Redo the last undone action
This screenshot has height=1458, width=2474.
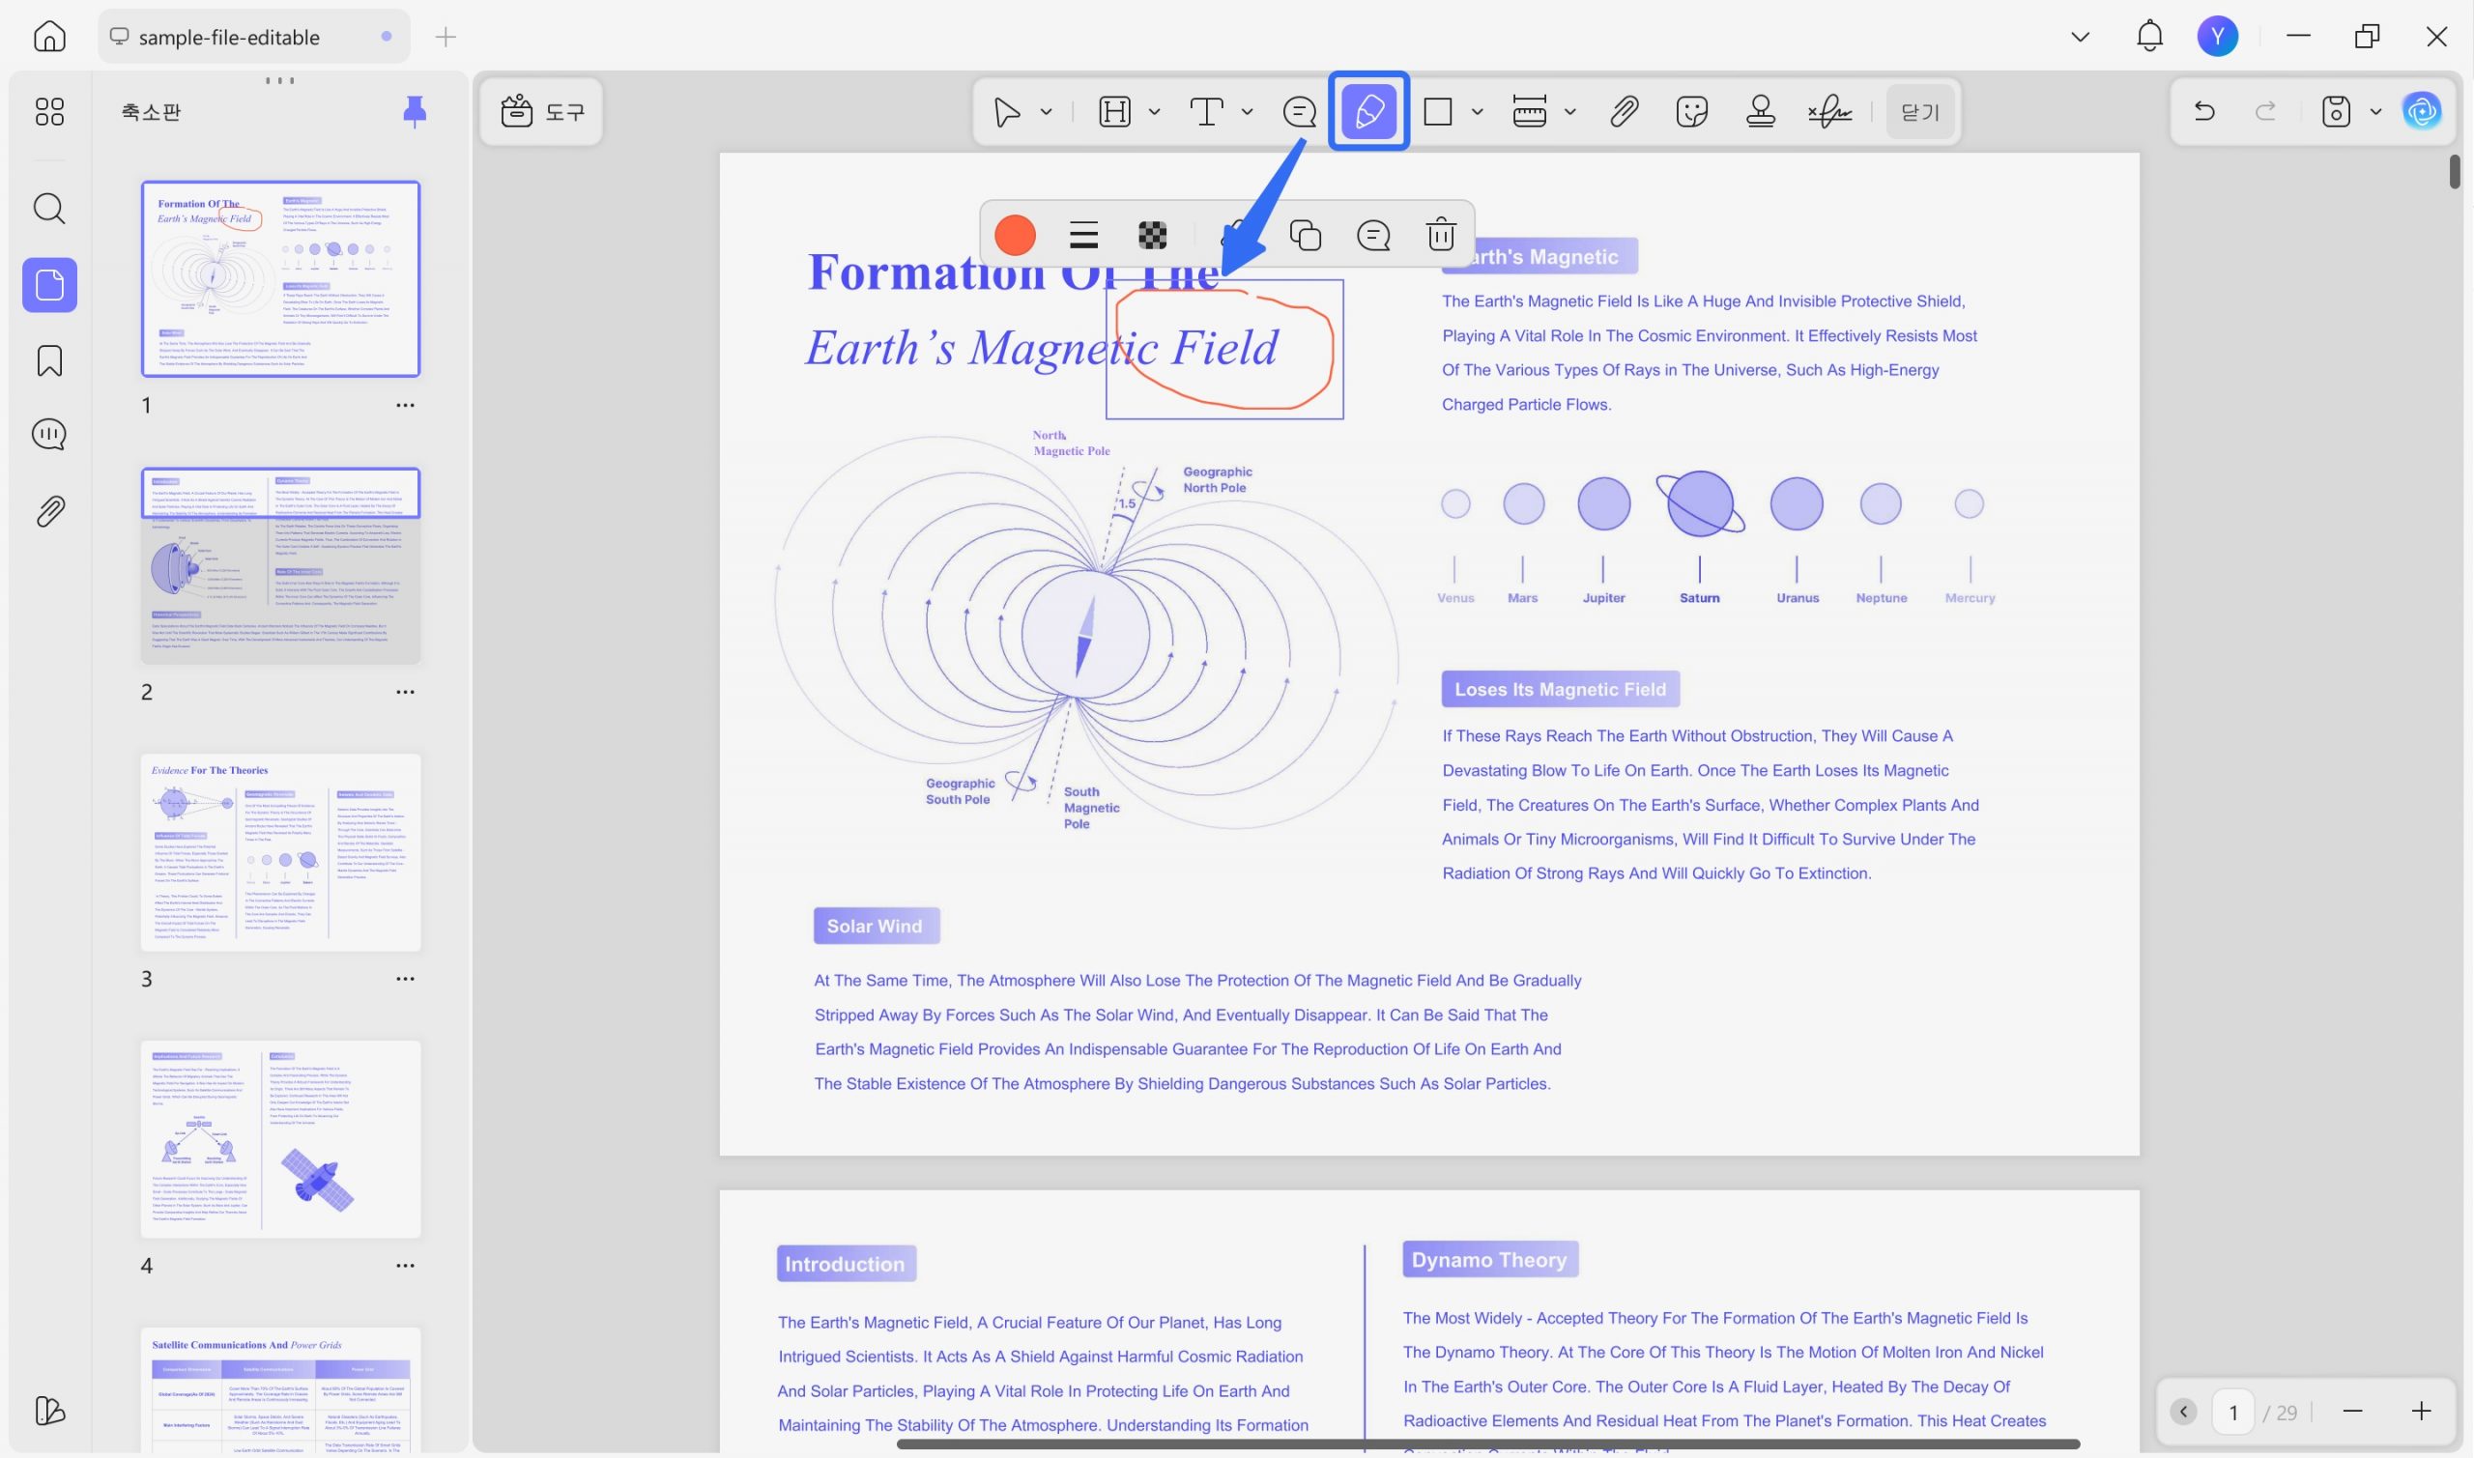click(x=2265, y=111)
